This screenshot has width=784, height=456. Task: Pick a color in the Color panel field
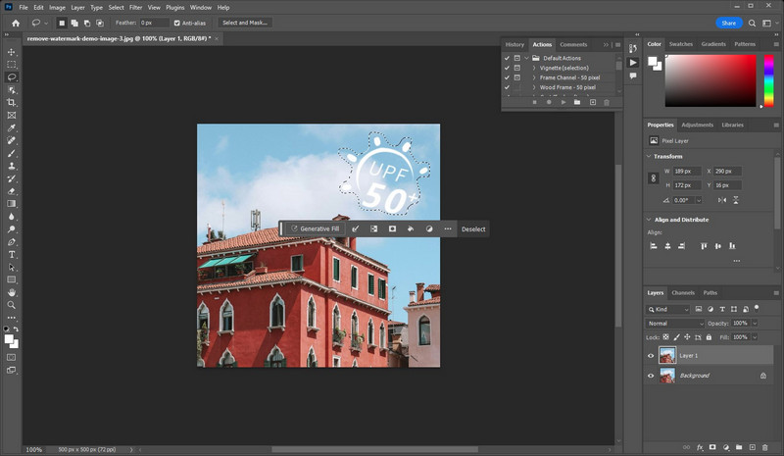710,80
